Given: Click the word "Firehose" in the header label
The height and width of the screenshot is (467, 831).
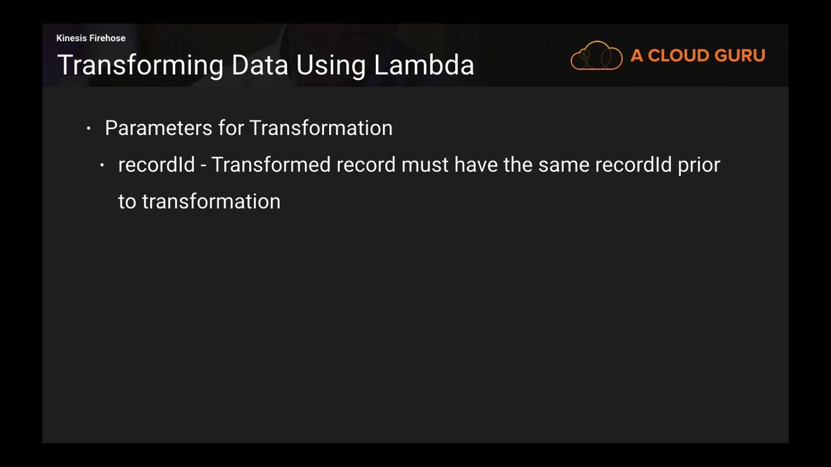Looking at the screenshot, I should (107, 38).
